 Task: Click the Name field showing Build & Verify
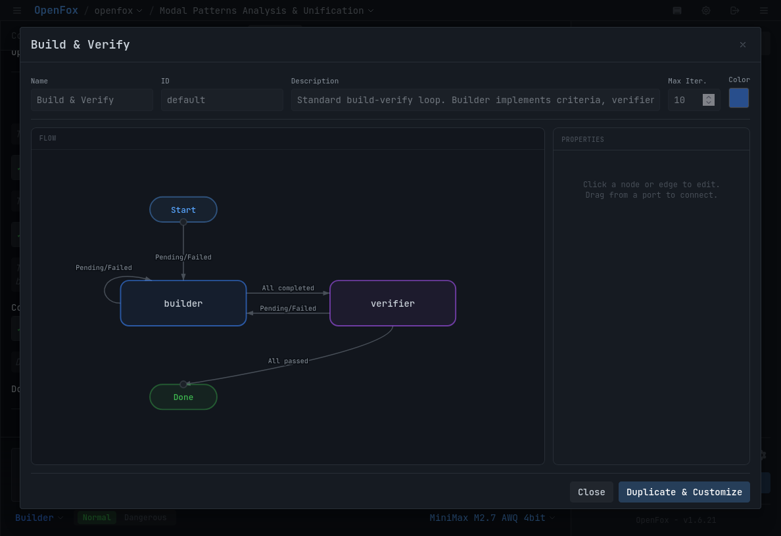(x=91, y=100)
